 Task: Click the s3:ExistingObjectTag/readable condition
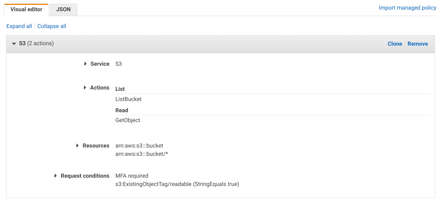coord(177,184)
